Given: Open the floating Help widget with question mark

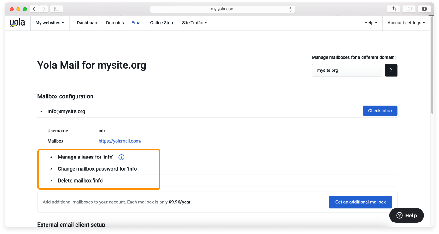Looking at the screenshot, I should tap(406, 215).
